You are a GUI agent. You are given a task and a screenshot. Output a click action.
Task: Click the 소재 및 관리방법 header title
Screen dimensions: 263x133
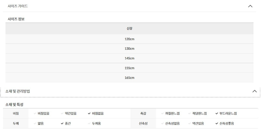point(18,91)
